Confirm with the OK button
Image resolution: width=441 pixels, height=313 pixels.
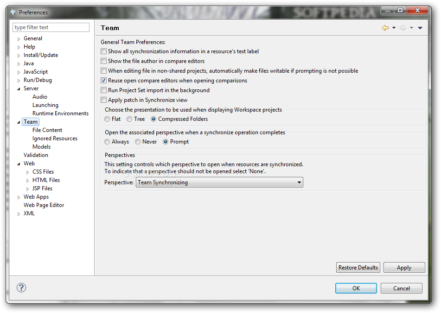point(356,288)
